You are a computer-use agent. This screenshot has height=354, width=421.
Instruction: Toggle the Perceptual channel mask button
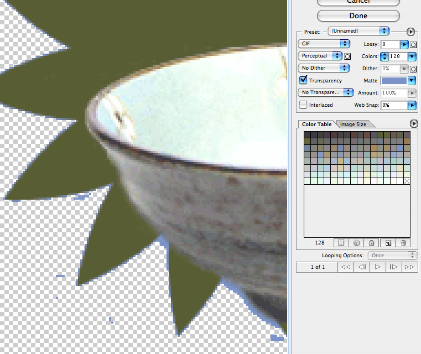(x=348, y=56)
